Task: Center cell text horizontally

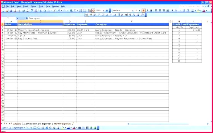Action: click(x=160, y=10)
